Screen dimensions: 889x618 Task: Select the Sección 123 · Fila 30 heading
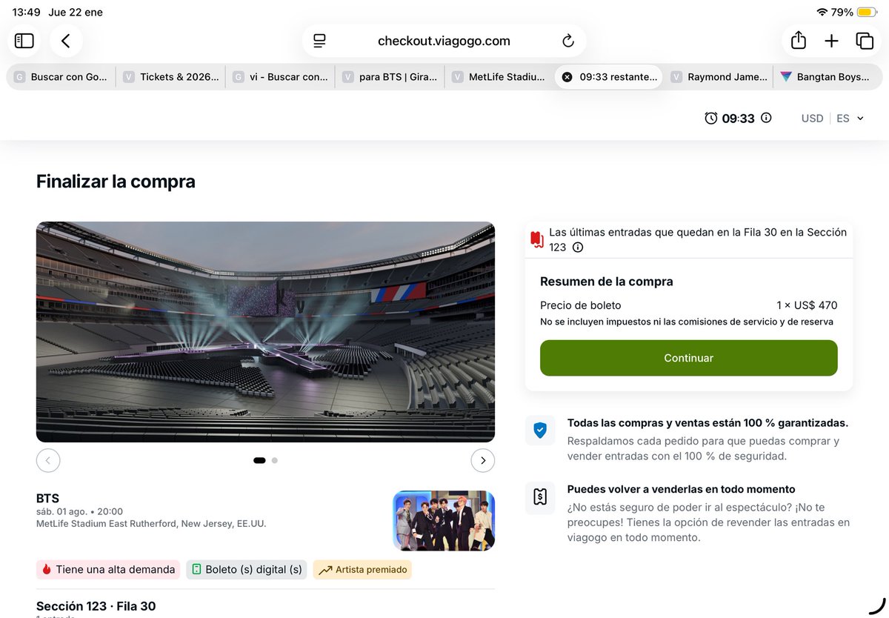click(x=96, y=606)
